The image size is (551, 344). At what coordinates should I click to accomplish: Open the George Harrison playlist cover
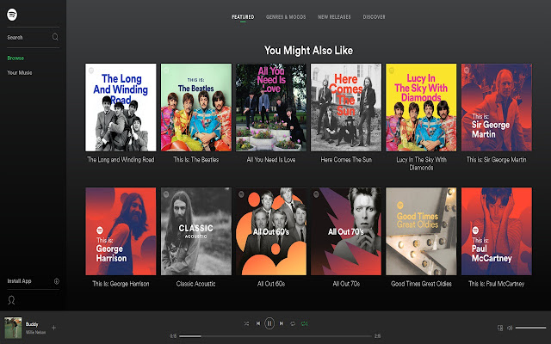(121, 231)
